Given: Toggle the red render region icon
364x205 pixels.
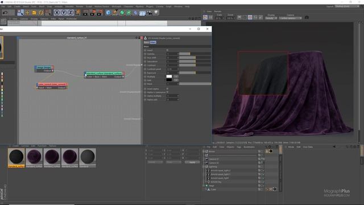Looking at the screenshot, I should pyautogui.click(x=250, y=17).
